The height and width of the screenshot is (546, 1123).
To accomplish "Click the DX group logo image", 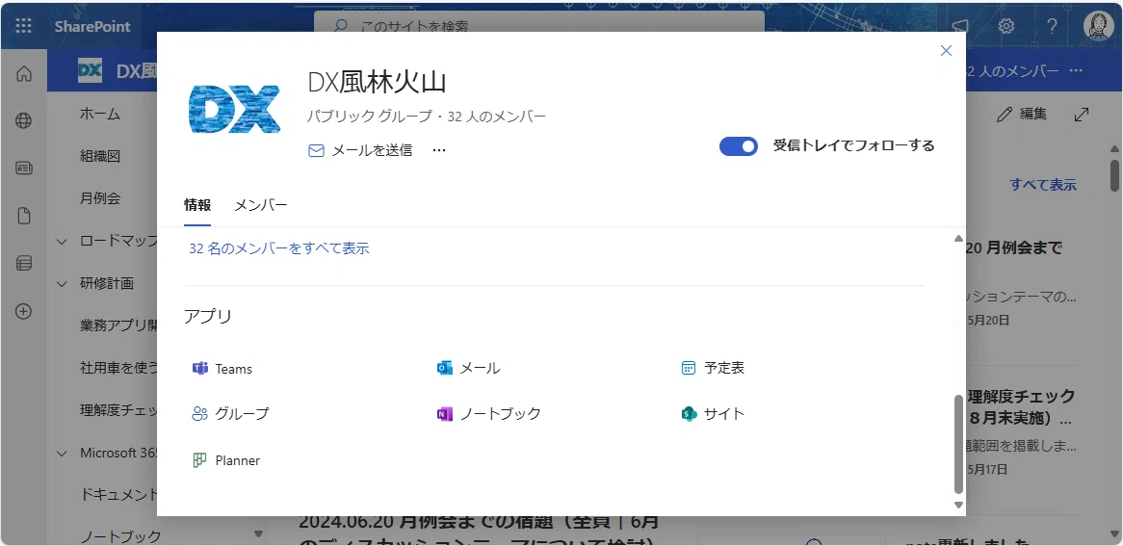I will [234, 108].
